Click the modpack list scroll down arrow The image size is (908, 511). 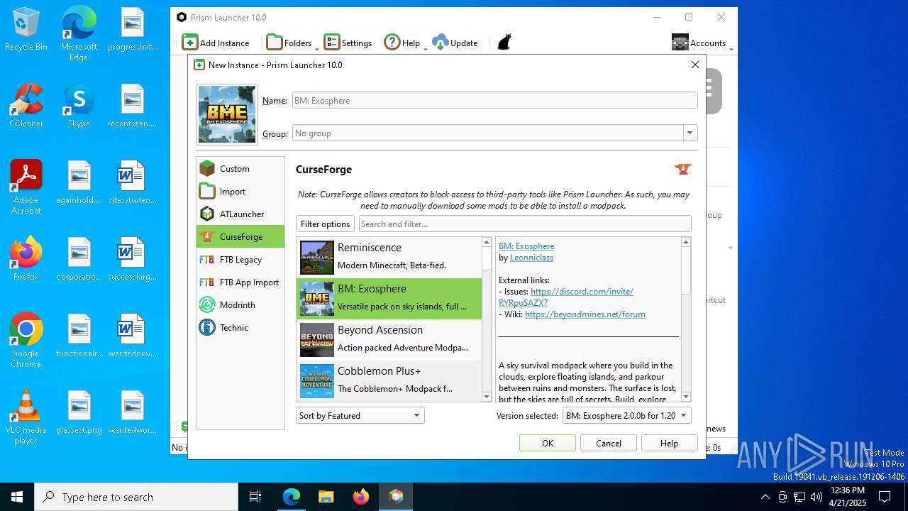[487, 397]
